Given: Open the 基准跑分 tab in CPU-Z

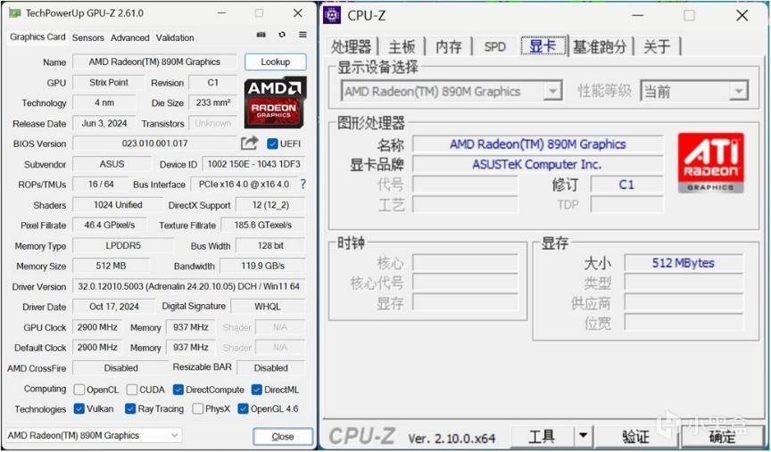Looking at the screenshot, I should [x=600, y=46].
